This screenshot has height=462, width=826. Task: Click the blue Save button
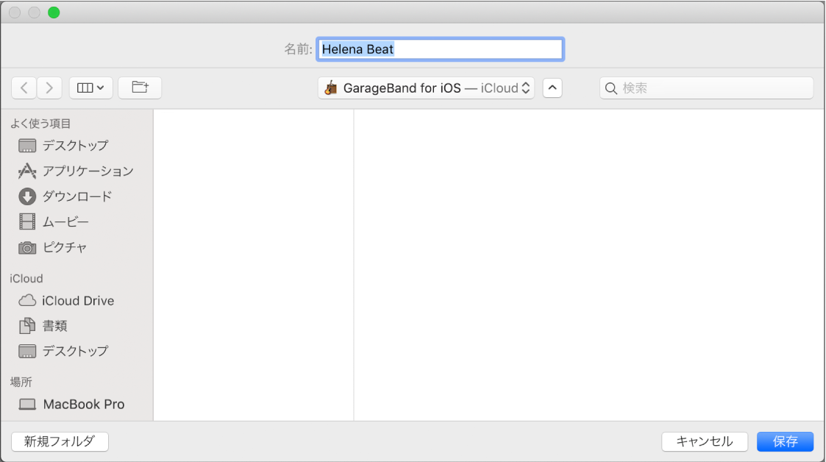[785, 441]
